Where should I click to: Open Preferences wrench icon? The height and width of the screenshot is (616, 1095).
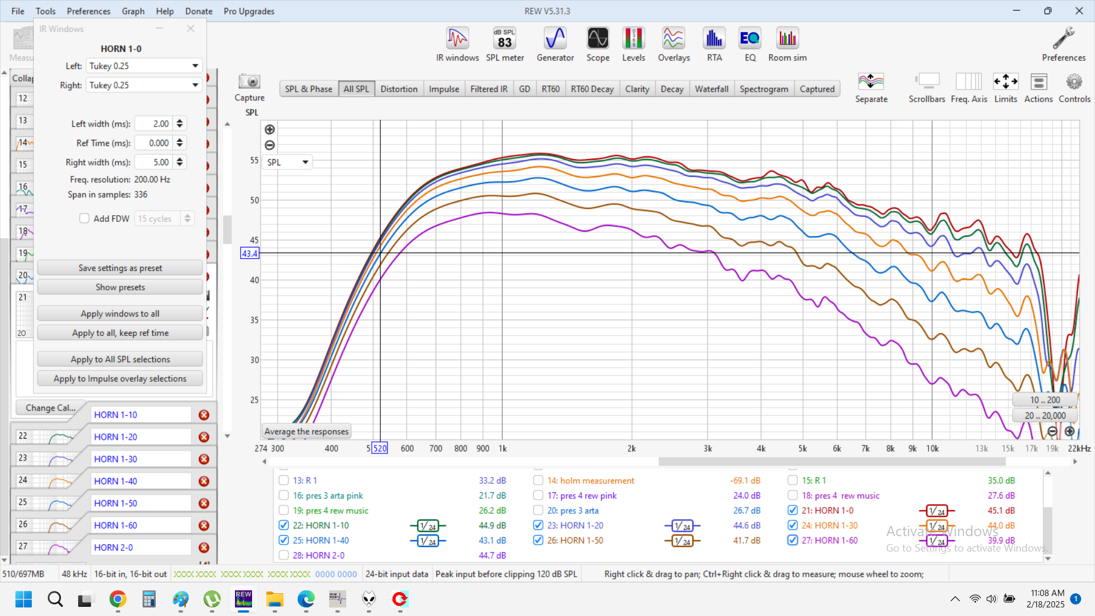[1063, 44]
